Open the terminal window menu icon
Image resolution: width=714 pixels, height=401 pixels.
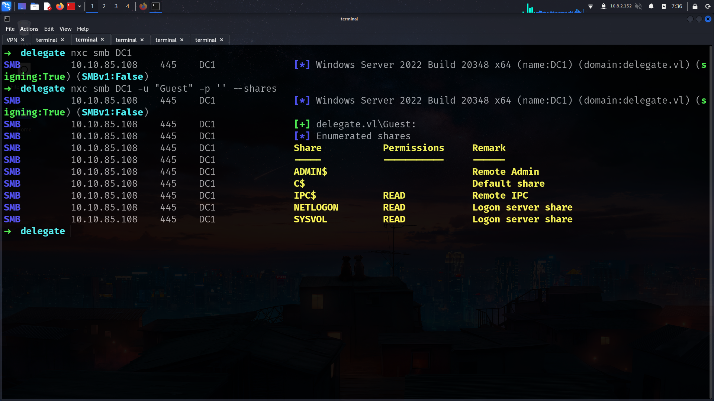pos(7,19)
